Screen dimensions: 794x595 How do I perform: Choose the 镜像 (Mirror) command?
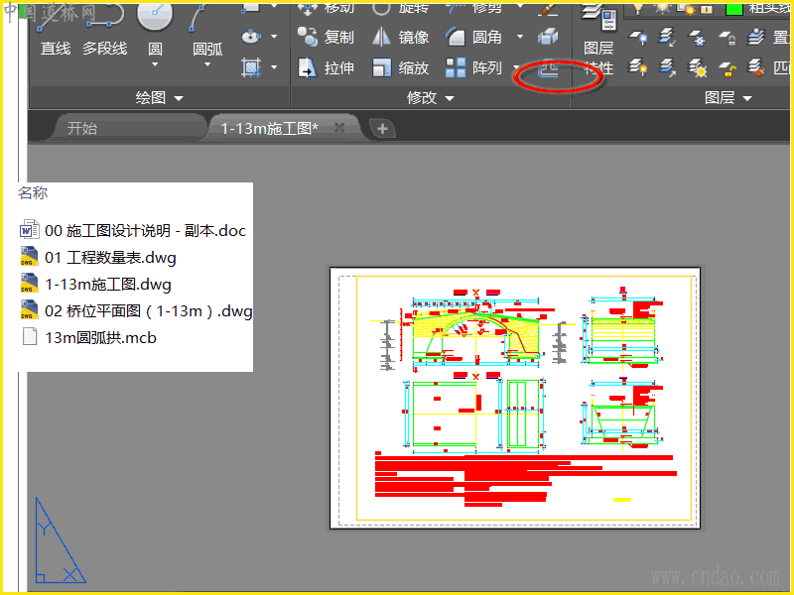tap(400, 37)
